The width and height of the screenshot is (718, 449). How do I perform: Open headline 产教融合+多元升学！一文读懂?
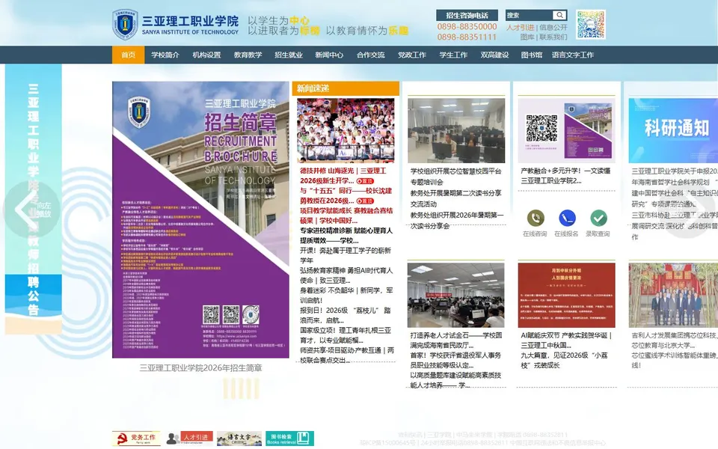pyautogui.click(x=566, y=175)
